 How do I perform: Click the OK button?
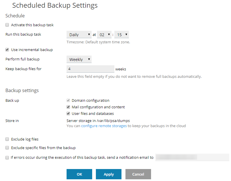click(79, 174)
